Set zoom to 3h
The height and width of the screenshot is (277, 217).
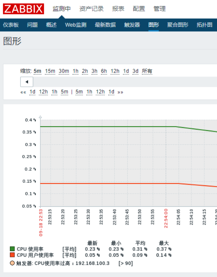coord(95,71)
